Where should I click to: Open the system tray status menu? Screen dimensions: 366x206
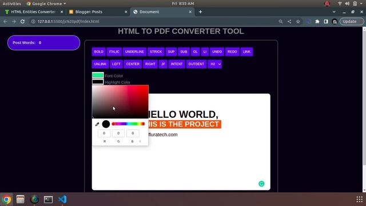click(350, 3)
